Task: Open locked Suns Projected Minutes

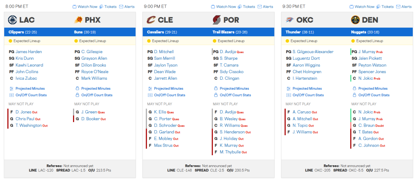Action: [95, 89]
